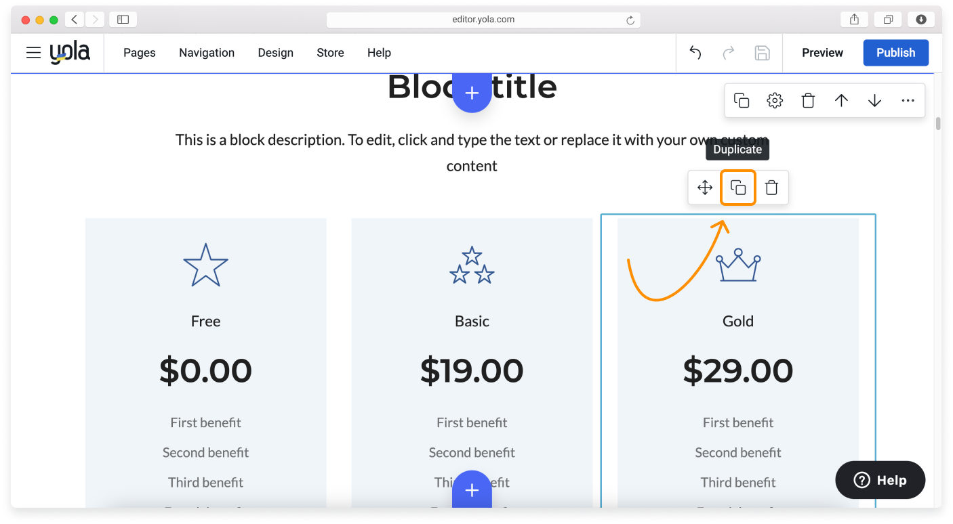Duplicate the Gold pricing column
953x524 pixels.
[x=737, y=187]
